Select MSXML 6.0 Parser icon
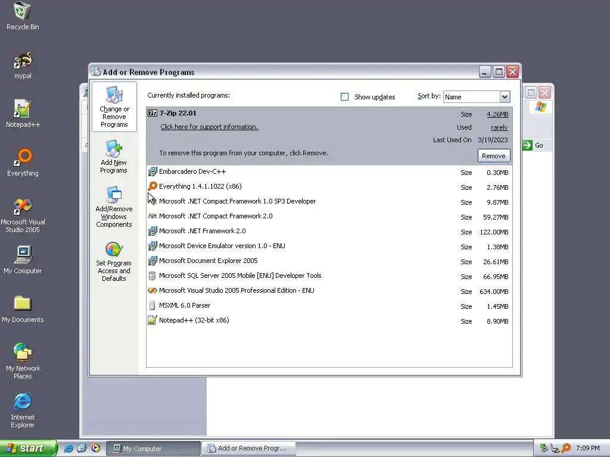Viewport: 610px width, 457px height. click(x=152, y=305)
